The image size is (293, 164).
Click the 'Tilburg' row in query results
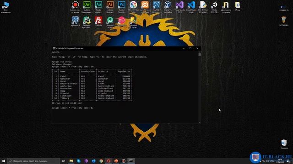point(92,98)
